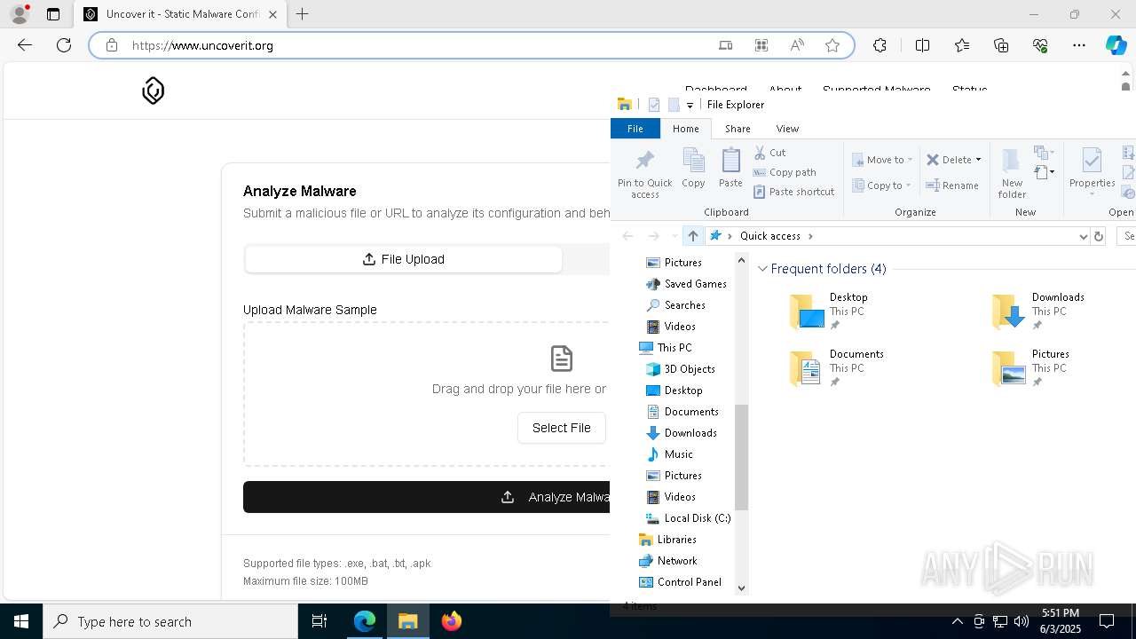The height and width of the screenshot is (639, 1136).
Task: Click the browser back arrow
Action: pos(25,45)
